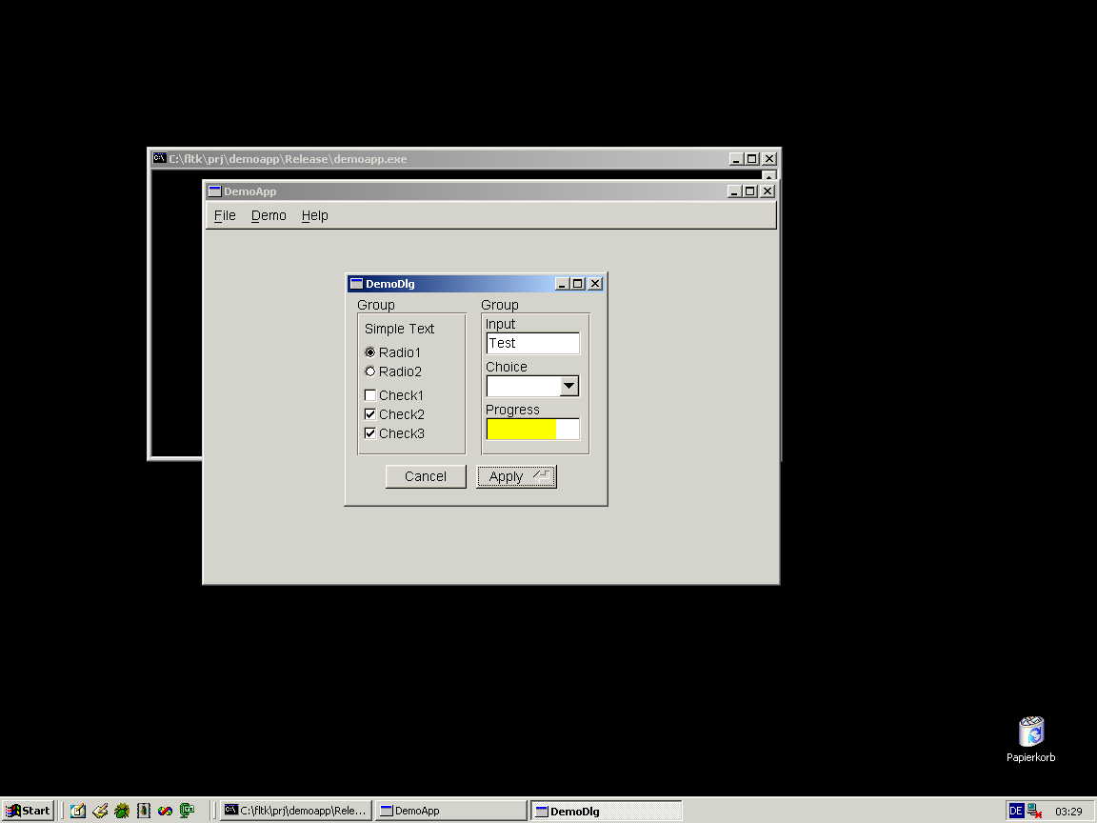The height and width of the screenshot is (823, 1097).
Task: Open the Help menu
Action: tap(314, 215)
